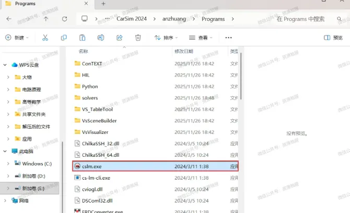Click the Programs breadcrumb
Screen dimensions: 350x213
click(x=213, y=19)
